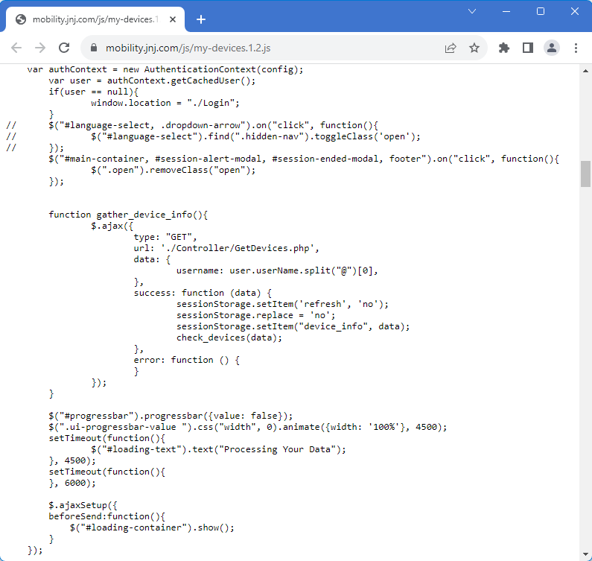
Task: Click the '#main-container, #session-alert-modal' line
Action: [304, 159]
